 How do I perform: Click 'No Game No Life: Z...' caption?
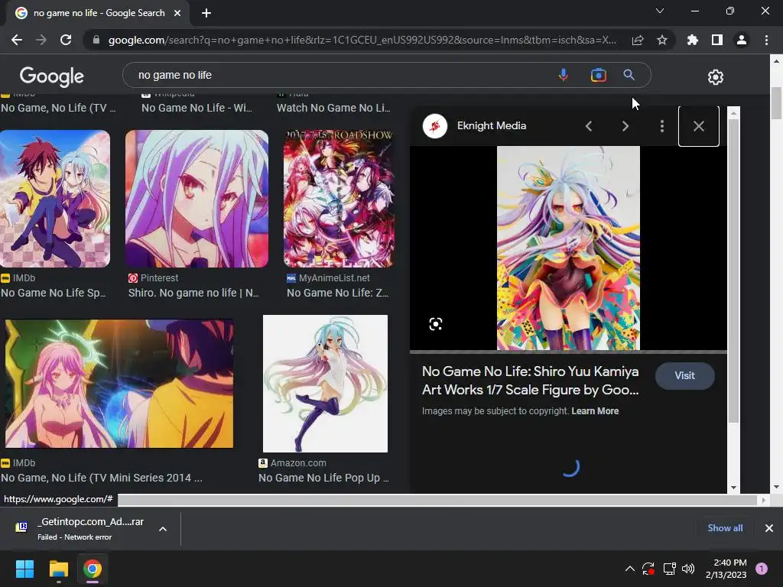click(337, 293)
